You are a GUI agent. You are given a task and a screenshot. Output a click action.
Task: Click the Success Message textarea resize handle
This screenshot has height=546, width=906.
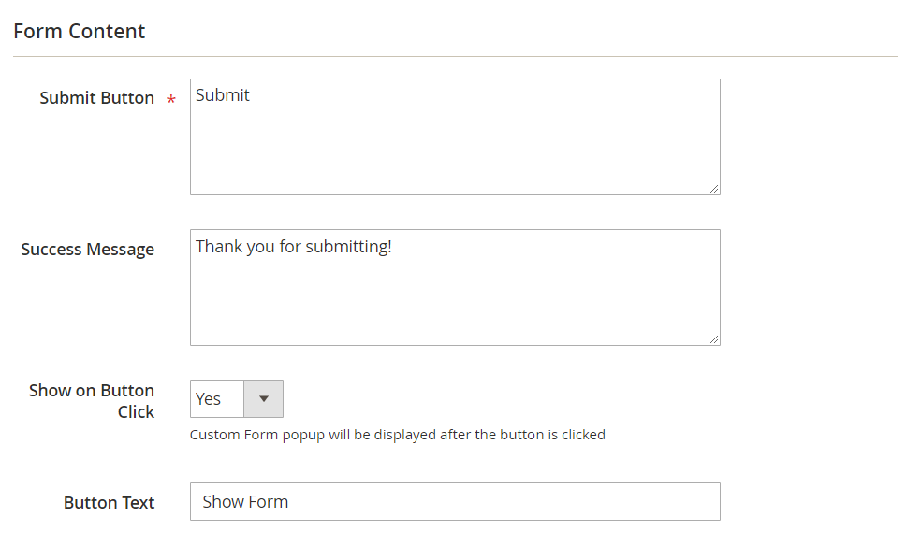coord(714,339)
